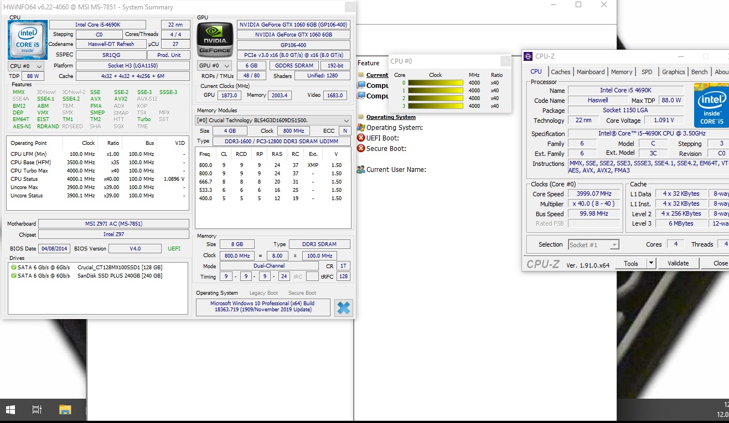
Task: Click the GPU clock 1873.0 value
Action: pyautogui.click(x=228, y=95)
